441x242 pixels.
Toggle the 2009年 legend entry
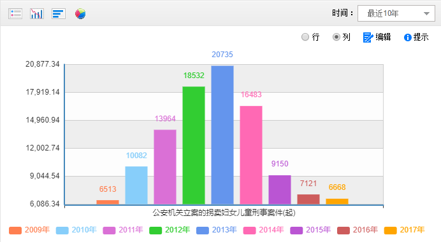click(x=29, y=230)
